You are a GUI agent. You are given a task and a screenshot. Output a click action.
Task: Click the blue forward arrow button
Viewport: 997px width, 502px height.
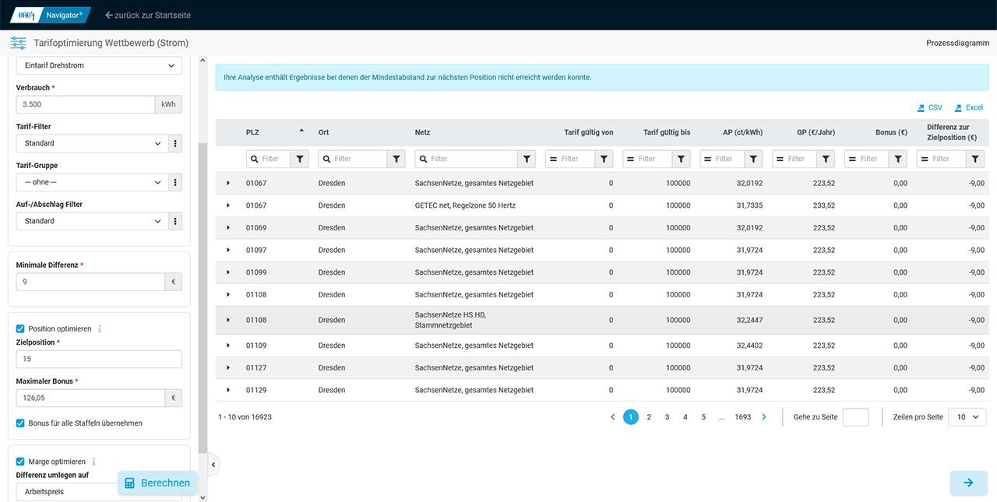click(968, 483)
